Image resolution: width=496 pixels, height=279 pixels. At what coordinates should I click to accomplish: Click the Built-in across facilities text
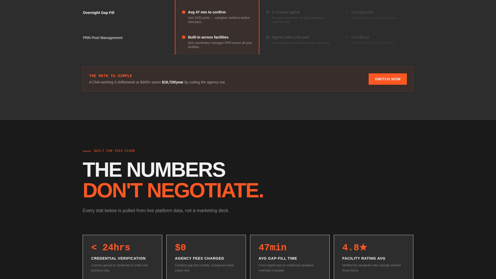(208, 37)
